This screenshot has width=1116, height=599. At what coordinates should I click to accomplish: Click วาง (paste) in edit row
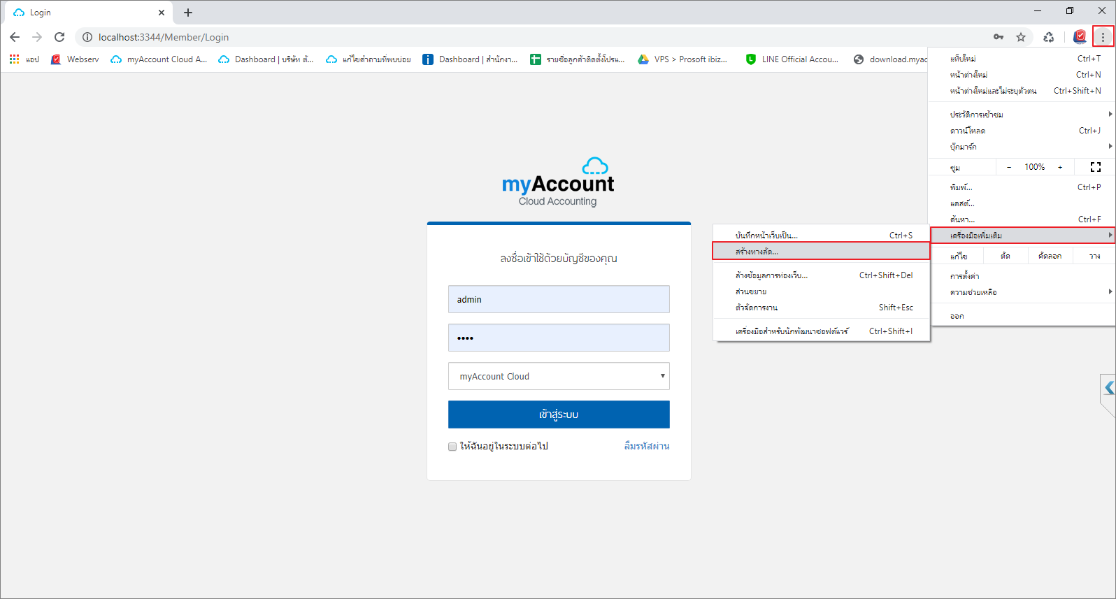[1094, 257]
